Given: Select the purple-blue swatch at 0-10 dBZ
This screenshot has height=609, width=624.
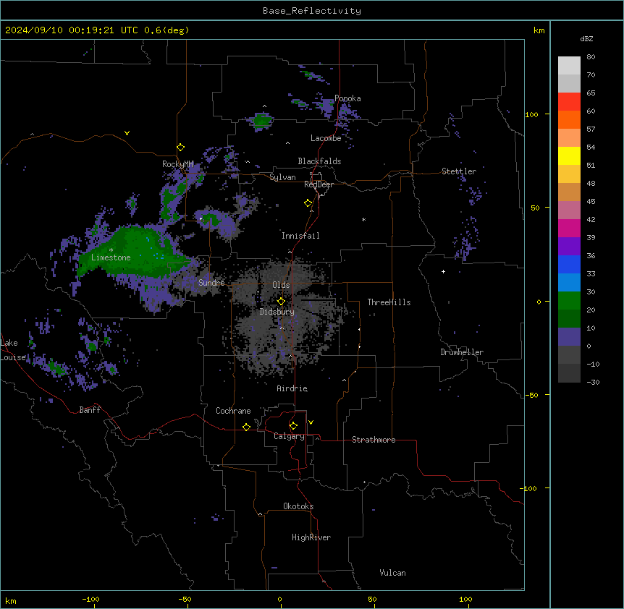Looking at the screenshot, I should tap(569, 337).
